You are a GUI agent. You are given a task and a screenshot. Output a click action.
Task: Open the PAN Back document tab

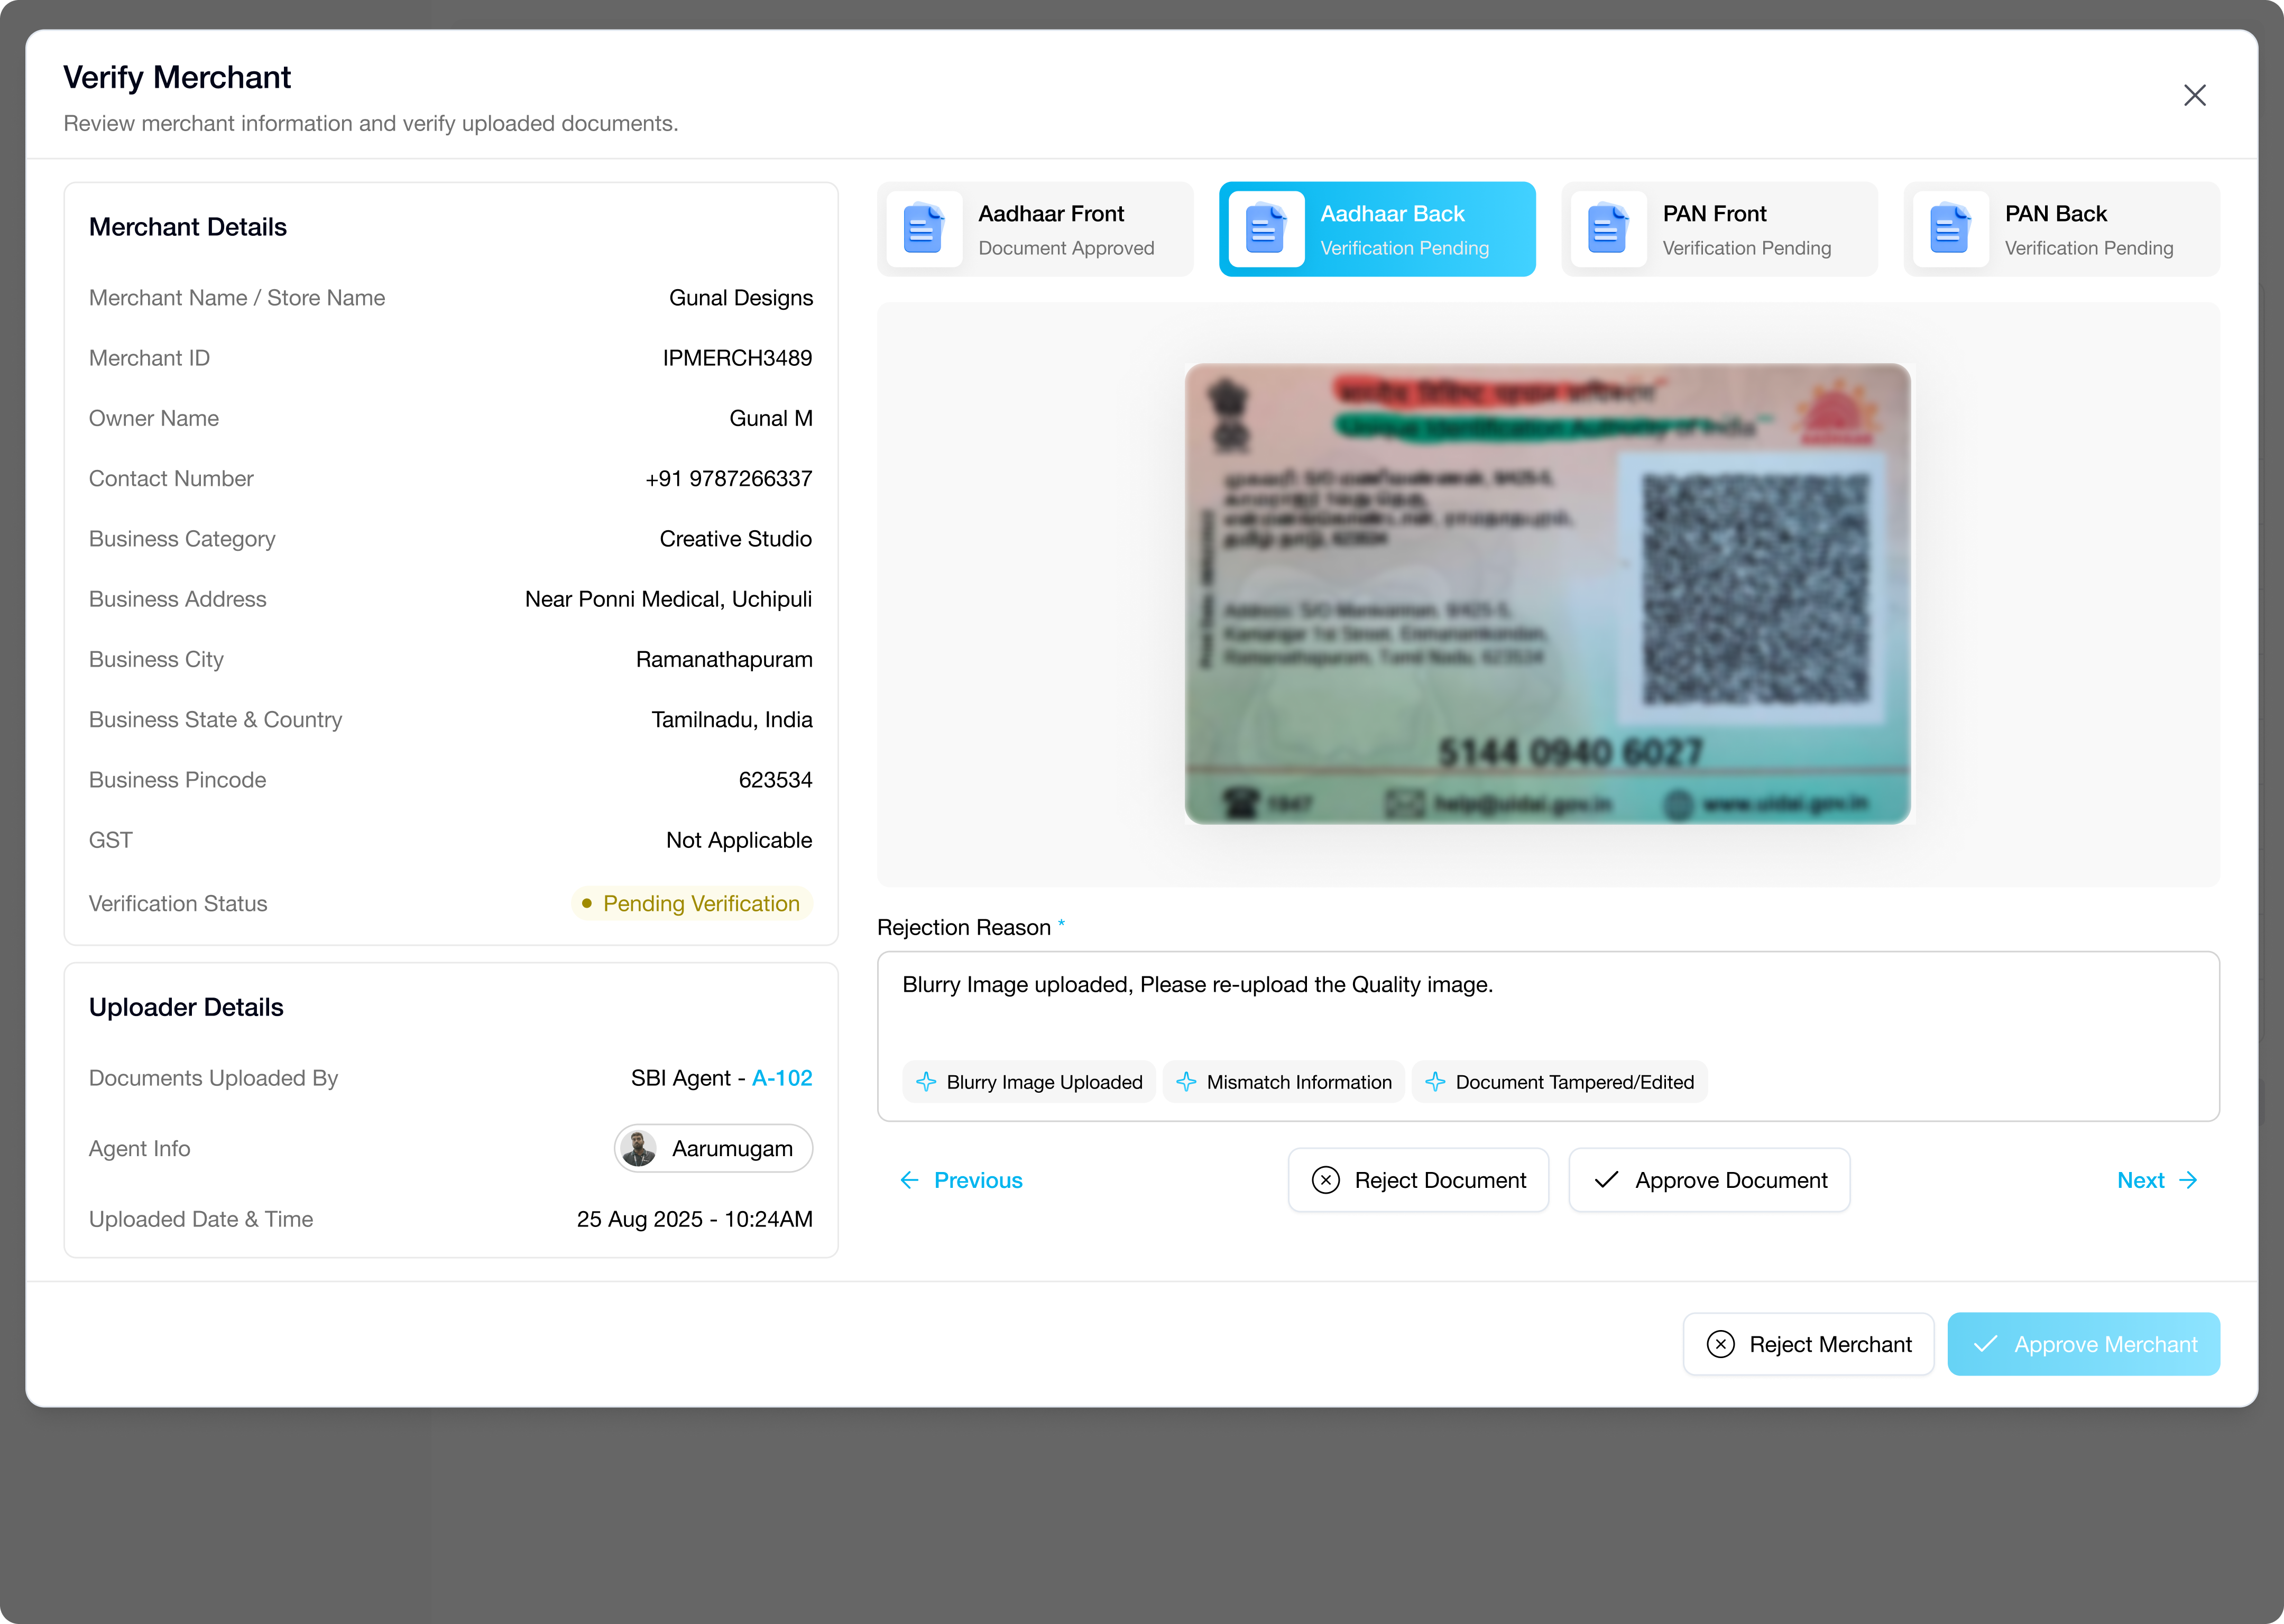tap(2060, 229)
